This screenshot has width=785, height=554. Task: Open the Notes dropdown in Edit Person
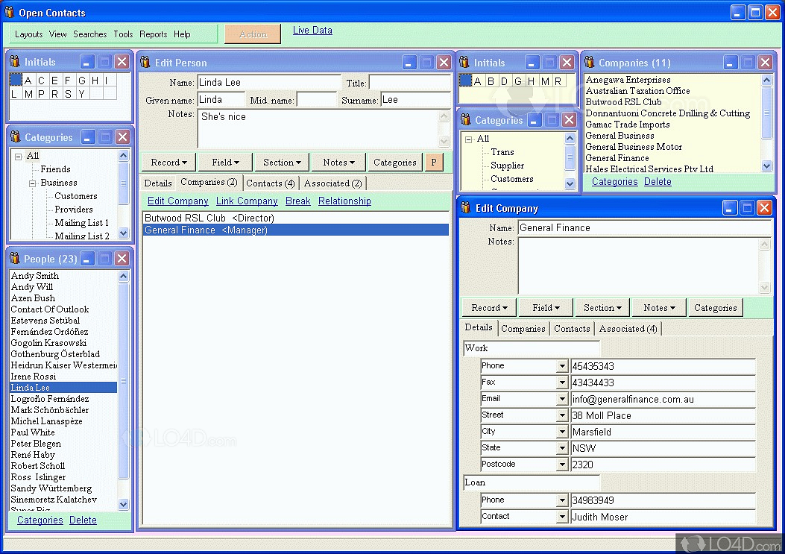tap(338, 162)
